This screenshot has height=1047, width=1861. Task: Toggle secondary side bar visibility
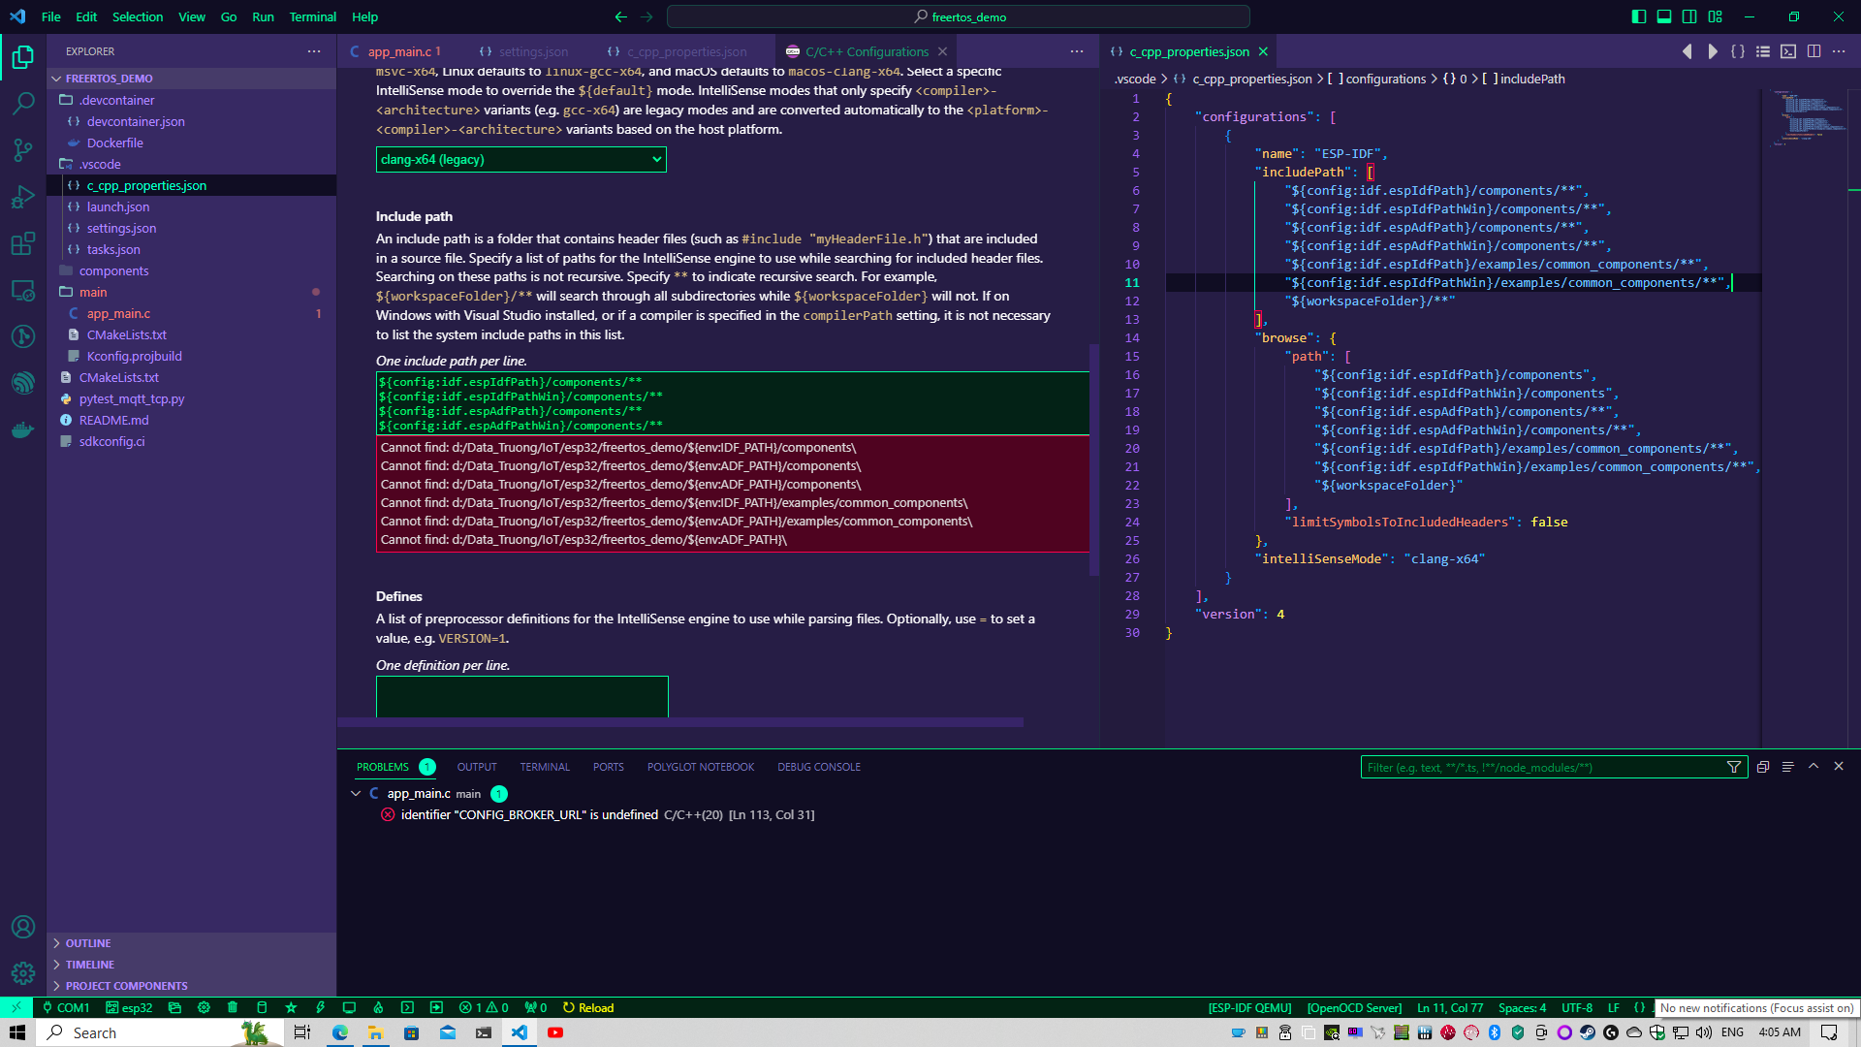[x=1689, y=16]
